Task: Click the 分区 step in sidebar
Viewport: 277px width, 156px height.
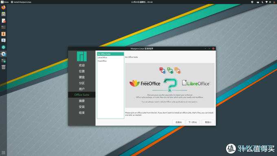Action: (x=81, y=83)
